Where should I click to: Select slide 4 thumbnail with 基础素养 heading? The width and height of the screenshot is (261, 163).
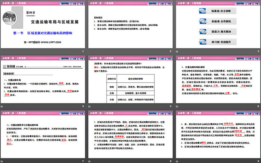pos(43,82)
